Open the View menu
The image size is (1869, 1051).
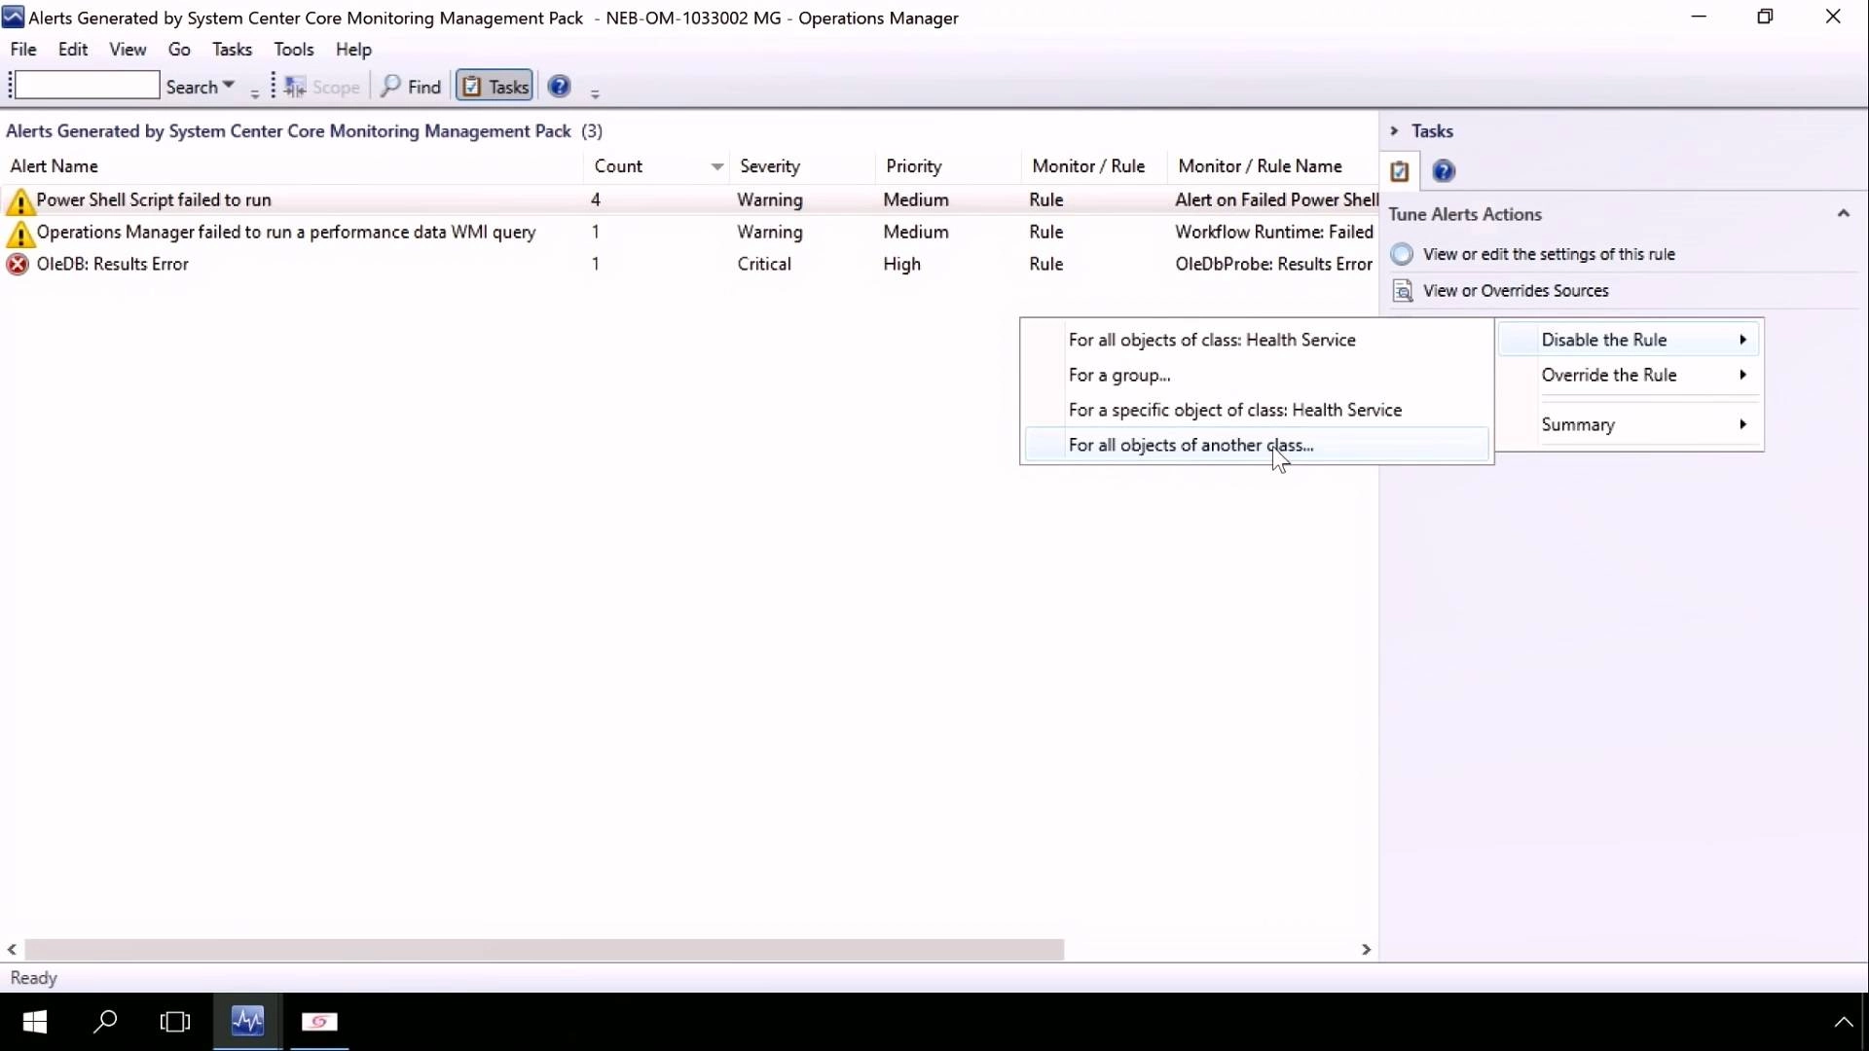(x=128, y=49)
